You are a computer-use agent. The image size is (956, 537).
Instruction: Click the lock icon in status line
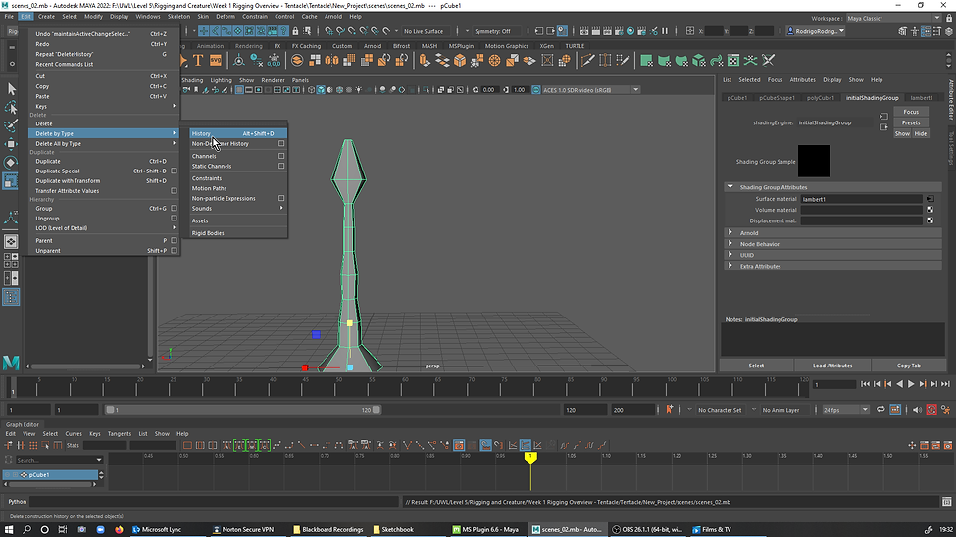point(296,31)
